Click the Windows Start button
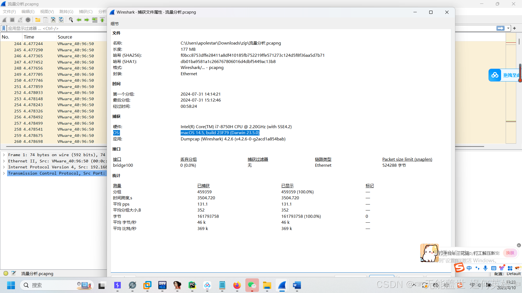Viewport: 522px width, 293px height. click(11, 285)
